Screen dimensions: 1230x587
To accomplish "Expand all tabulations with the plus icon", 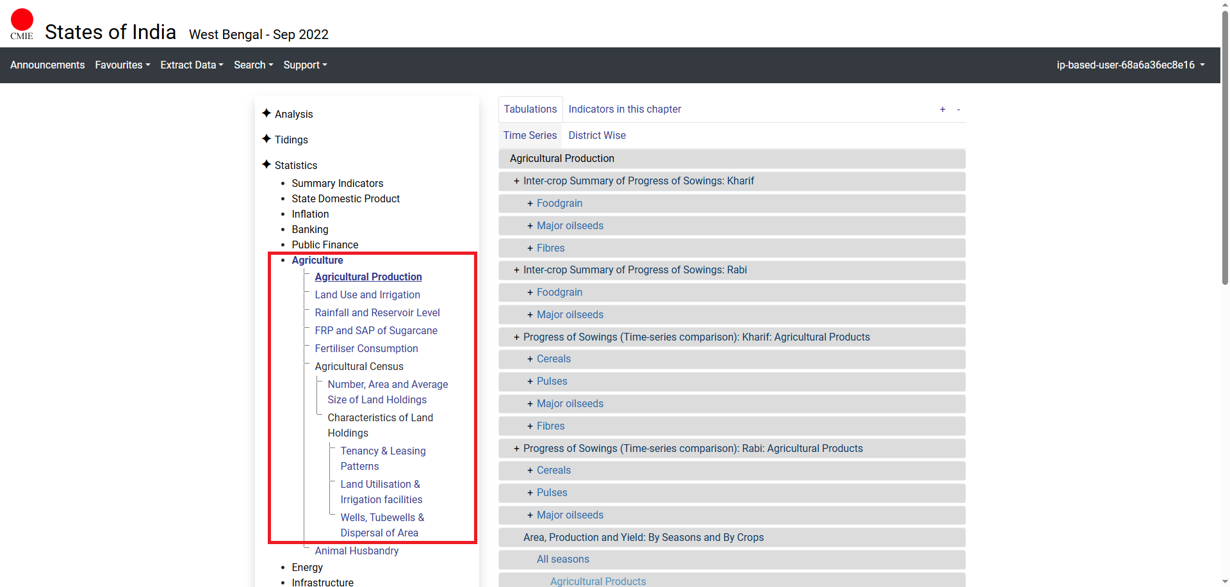I will tap(942, 109).
